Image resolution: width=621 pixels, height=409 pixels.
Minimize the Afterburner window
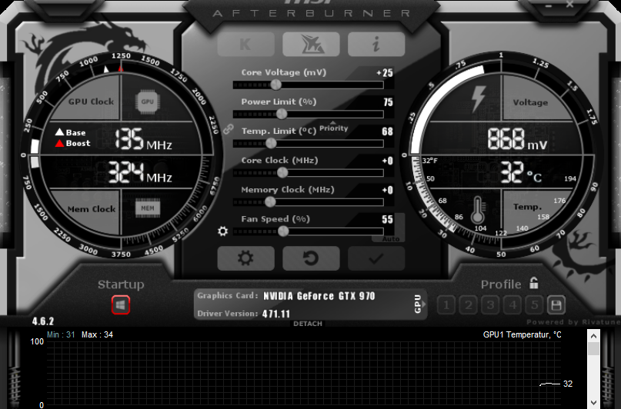pyautogui.click(x=549, y=5)
